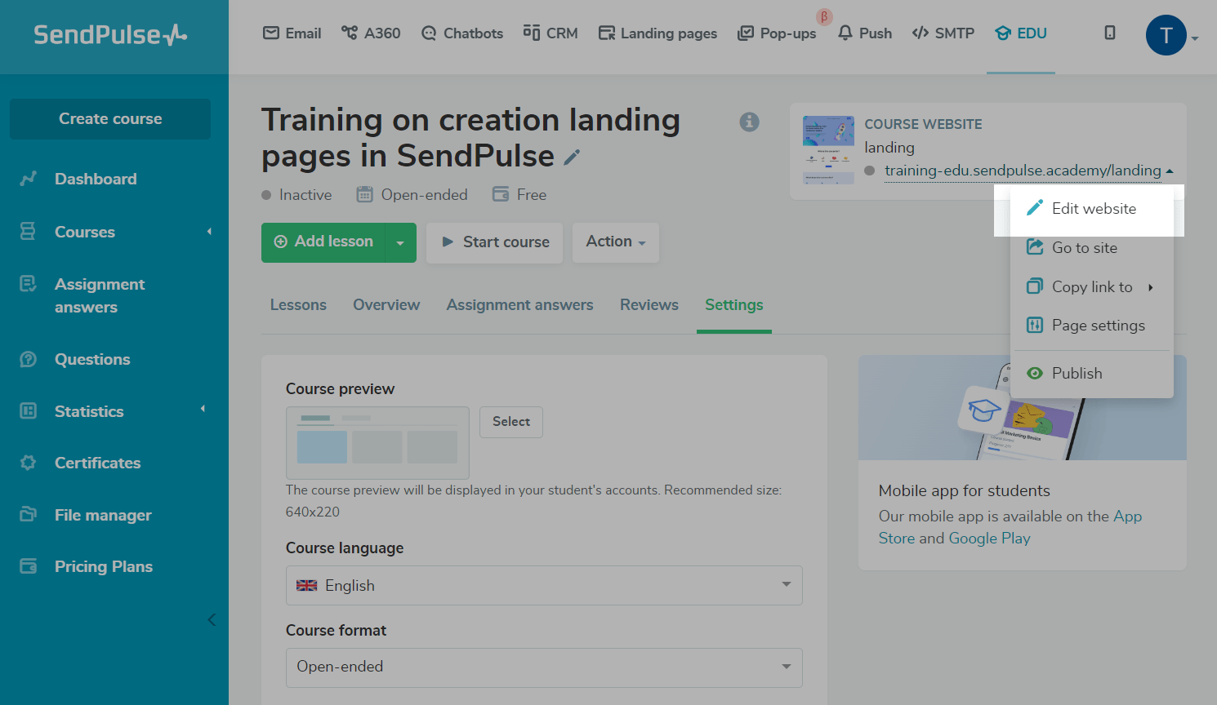Select Edit website from the menu
1217x705 pixels.
coord(1093,209)
